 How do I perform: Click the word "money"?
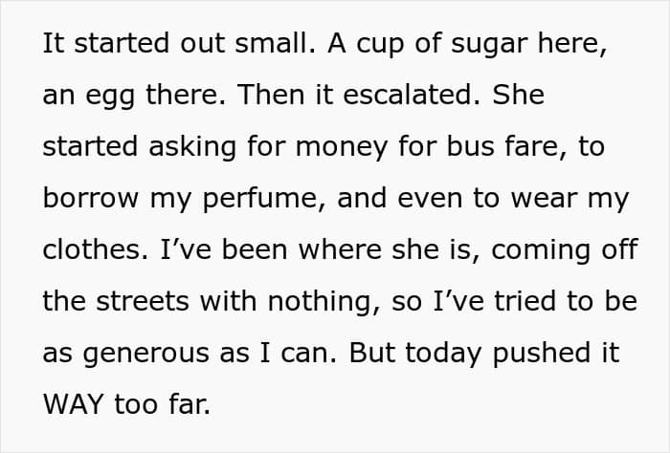(x=342, y=149)
